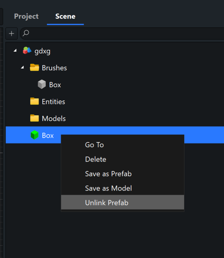Click the green Box prefab icon
This screenshot has height=258, width=224.
(34, 135)
